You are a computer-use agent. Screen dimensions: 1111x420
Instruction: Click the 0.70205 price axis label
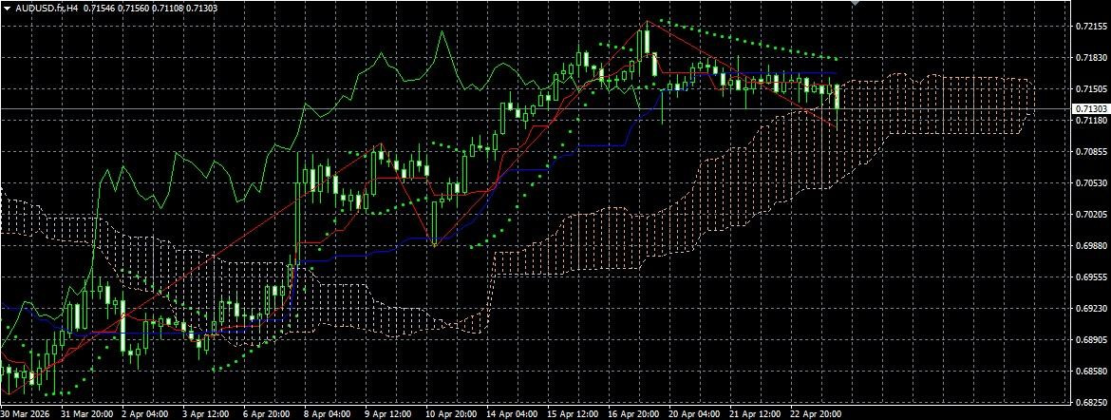[x=1090, y=214]
